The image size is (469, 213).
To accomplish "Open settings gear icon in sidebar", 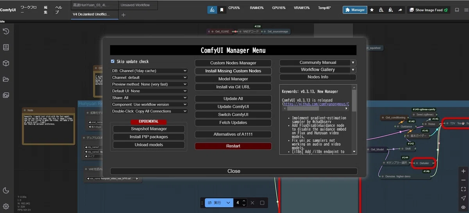I will [x=6, y=206].
